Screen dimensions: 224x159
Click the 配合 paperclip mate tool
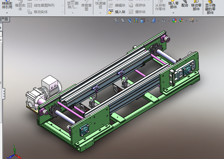point(185,4)
